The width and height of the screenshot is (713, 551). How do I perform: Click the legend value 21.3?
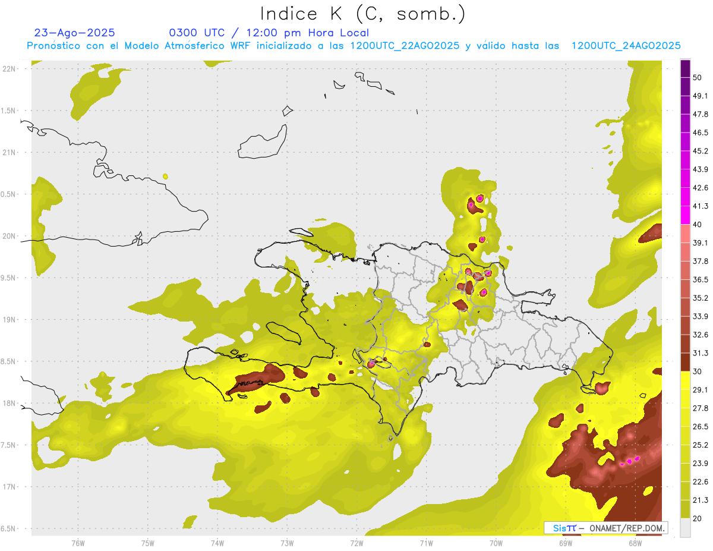click(701, 500)
